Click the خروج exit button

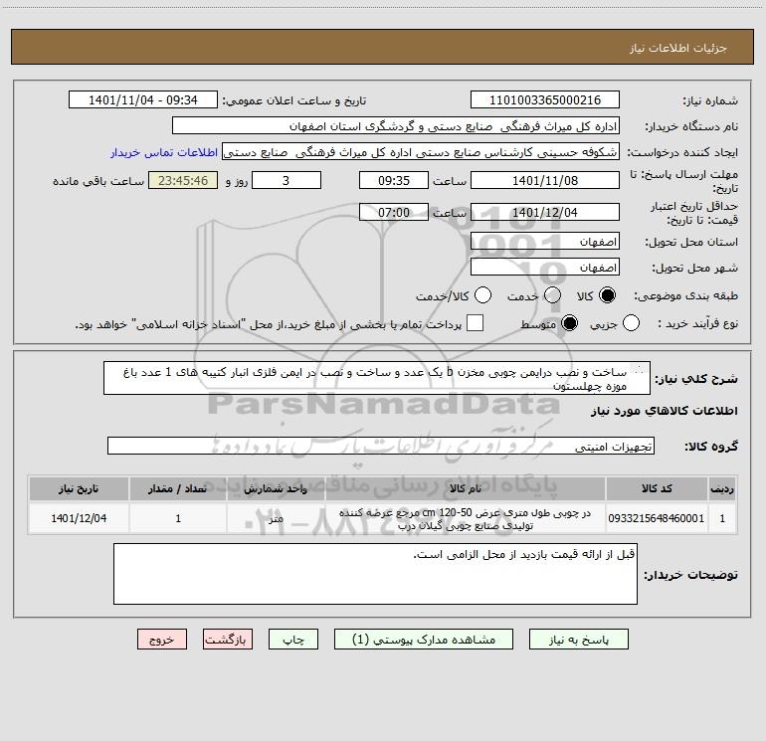tap(162, 640)
